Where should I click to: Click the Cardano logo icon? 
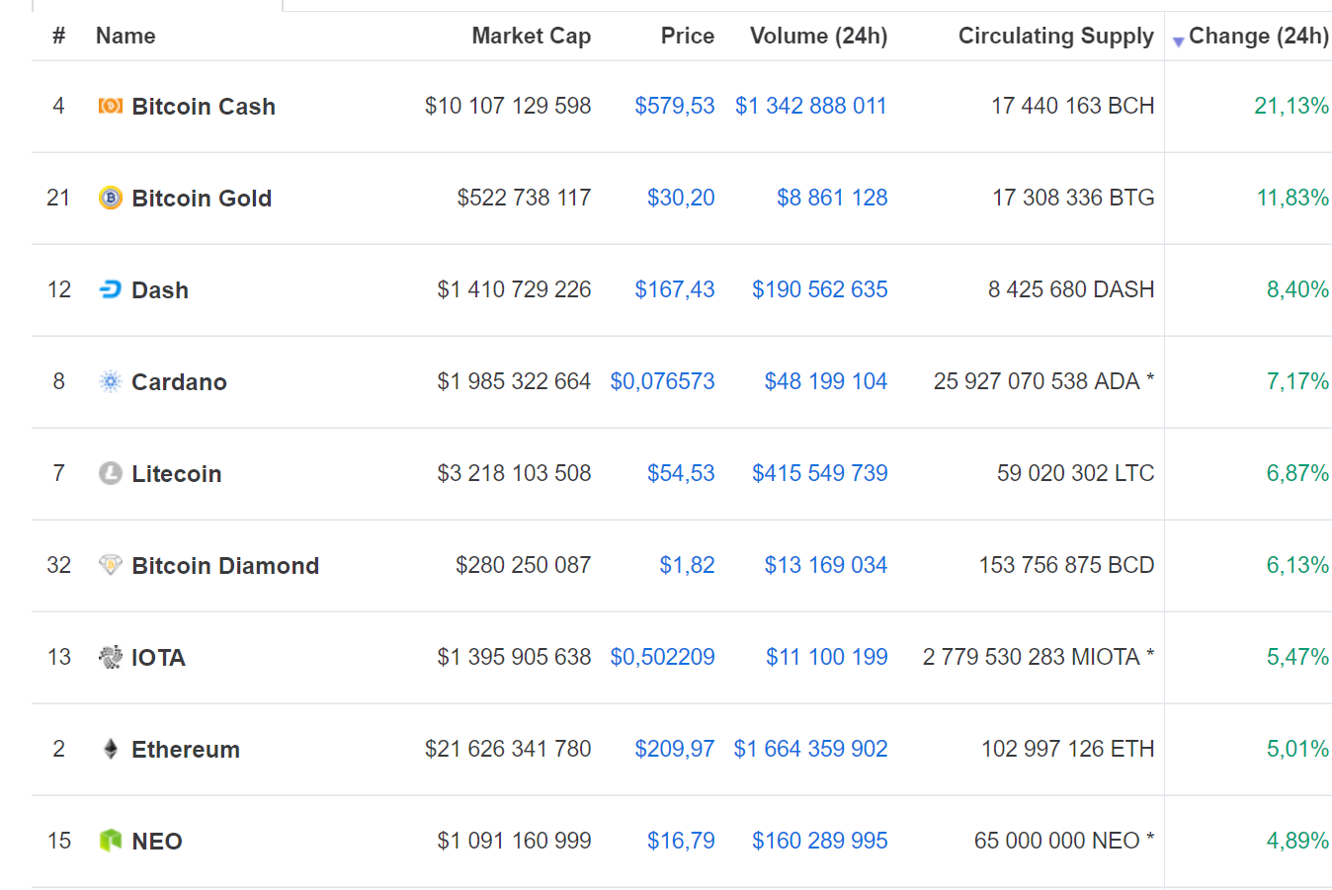tap(111, 381)
